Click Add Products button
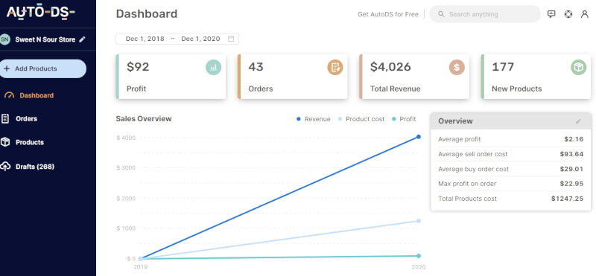 click(42, 68)
